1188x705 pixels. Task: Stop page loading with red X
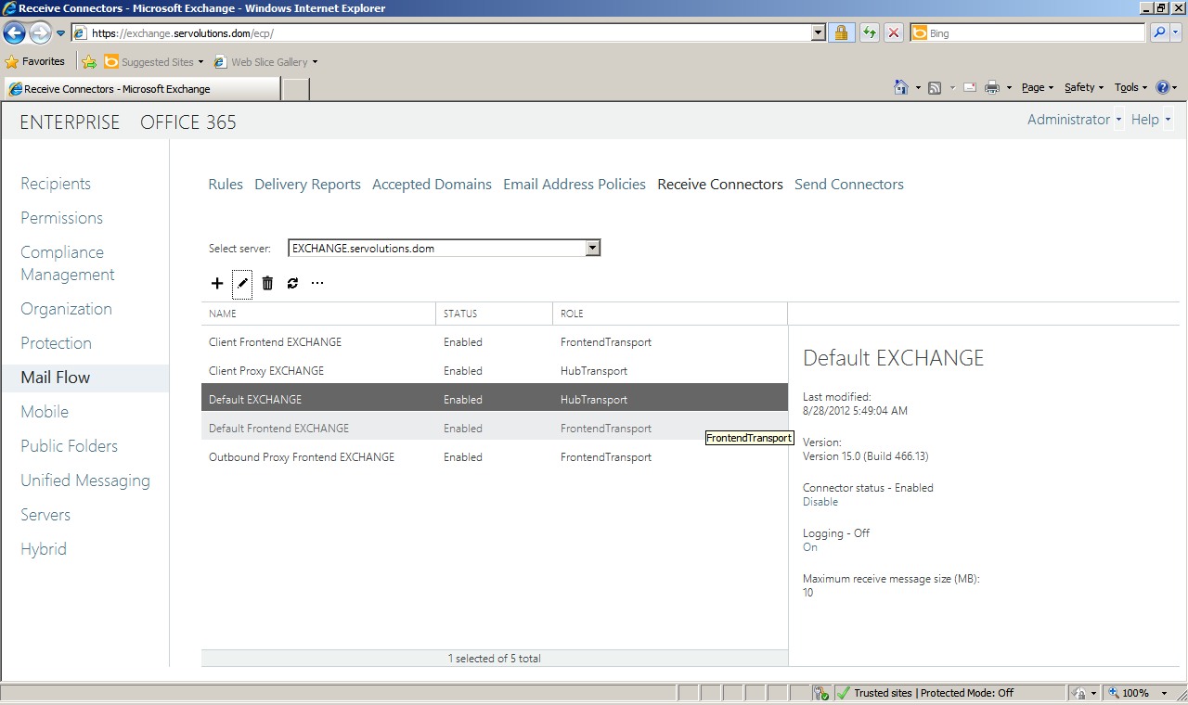pos(894,32)
